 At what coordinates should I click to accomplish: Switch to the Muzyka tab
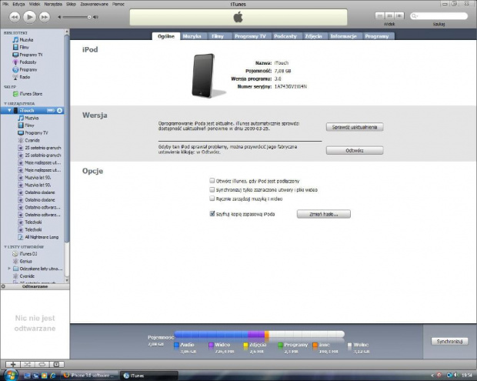click(192, 36)
